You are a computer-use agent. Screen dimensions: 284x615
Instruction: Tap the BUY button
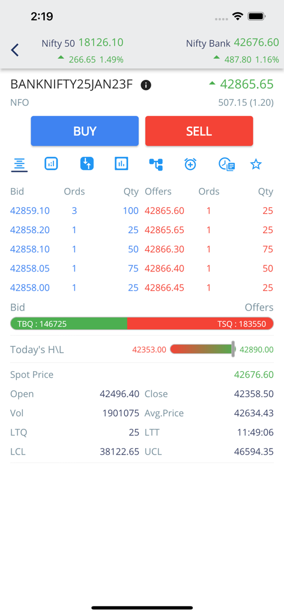click(85, 131)
